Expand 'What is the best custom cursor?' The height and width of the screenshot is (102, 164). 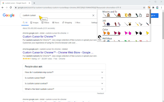pos(64,89)
